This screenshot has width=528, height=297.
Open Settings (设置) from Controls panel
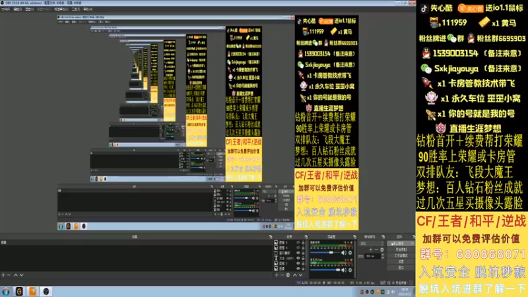401,262
